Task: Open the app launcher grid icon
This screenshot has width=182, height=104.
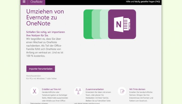Action: click(x=24, y=2)
